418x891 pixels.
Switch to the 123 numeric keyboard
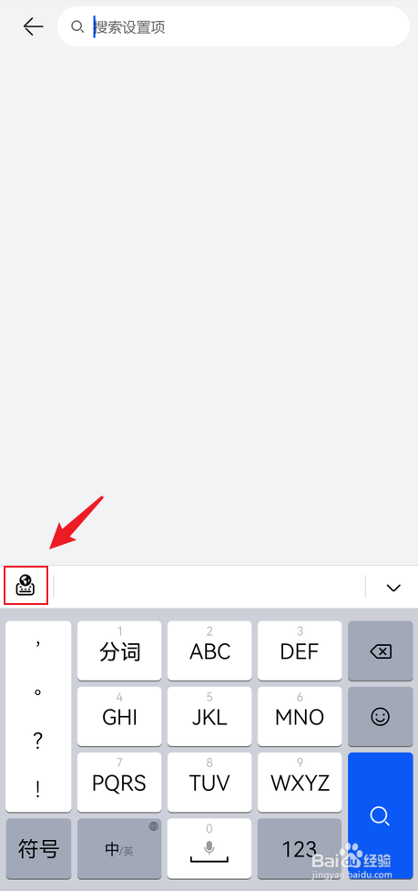click(300, 848)
